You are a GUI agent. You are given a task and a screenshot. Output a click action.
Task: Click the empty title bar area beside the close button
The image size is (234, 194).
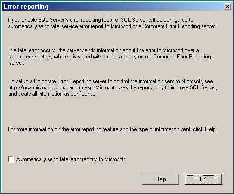tap(135, 7)
